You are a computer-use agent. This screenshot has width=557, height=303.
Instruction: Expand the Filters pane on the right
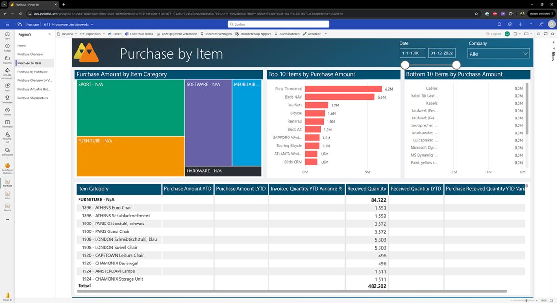553,55
